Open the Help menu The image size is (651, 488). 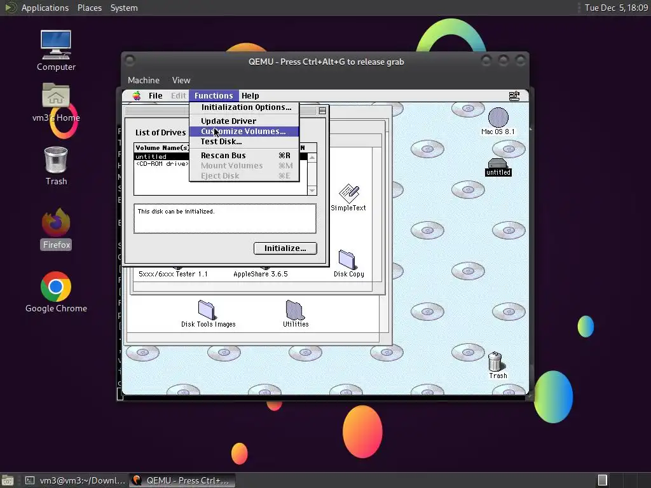coord(250,96)
